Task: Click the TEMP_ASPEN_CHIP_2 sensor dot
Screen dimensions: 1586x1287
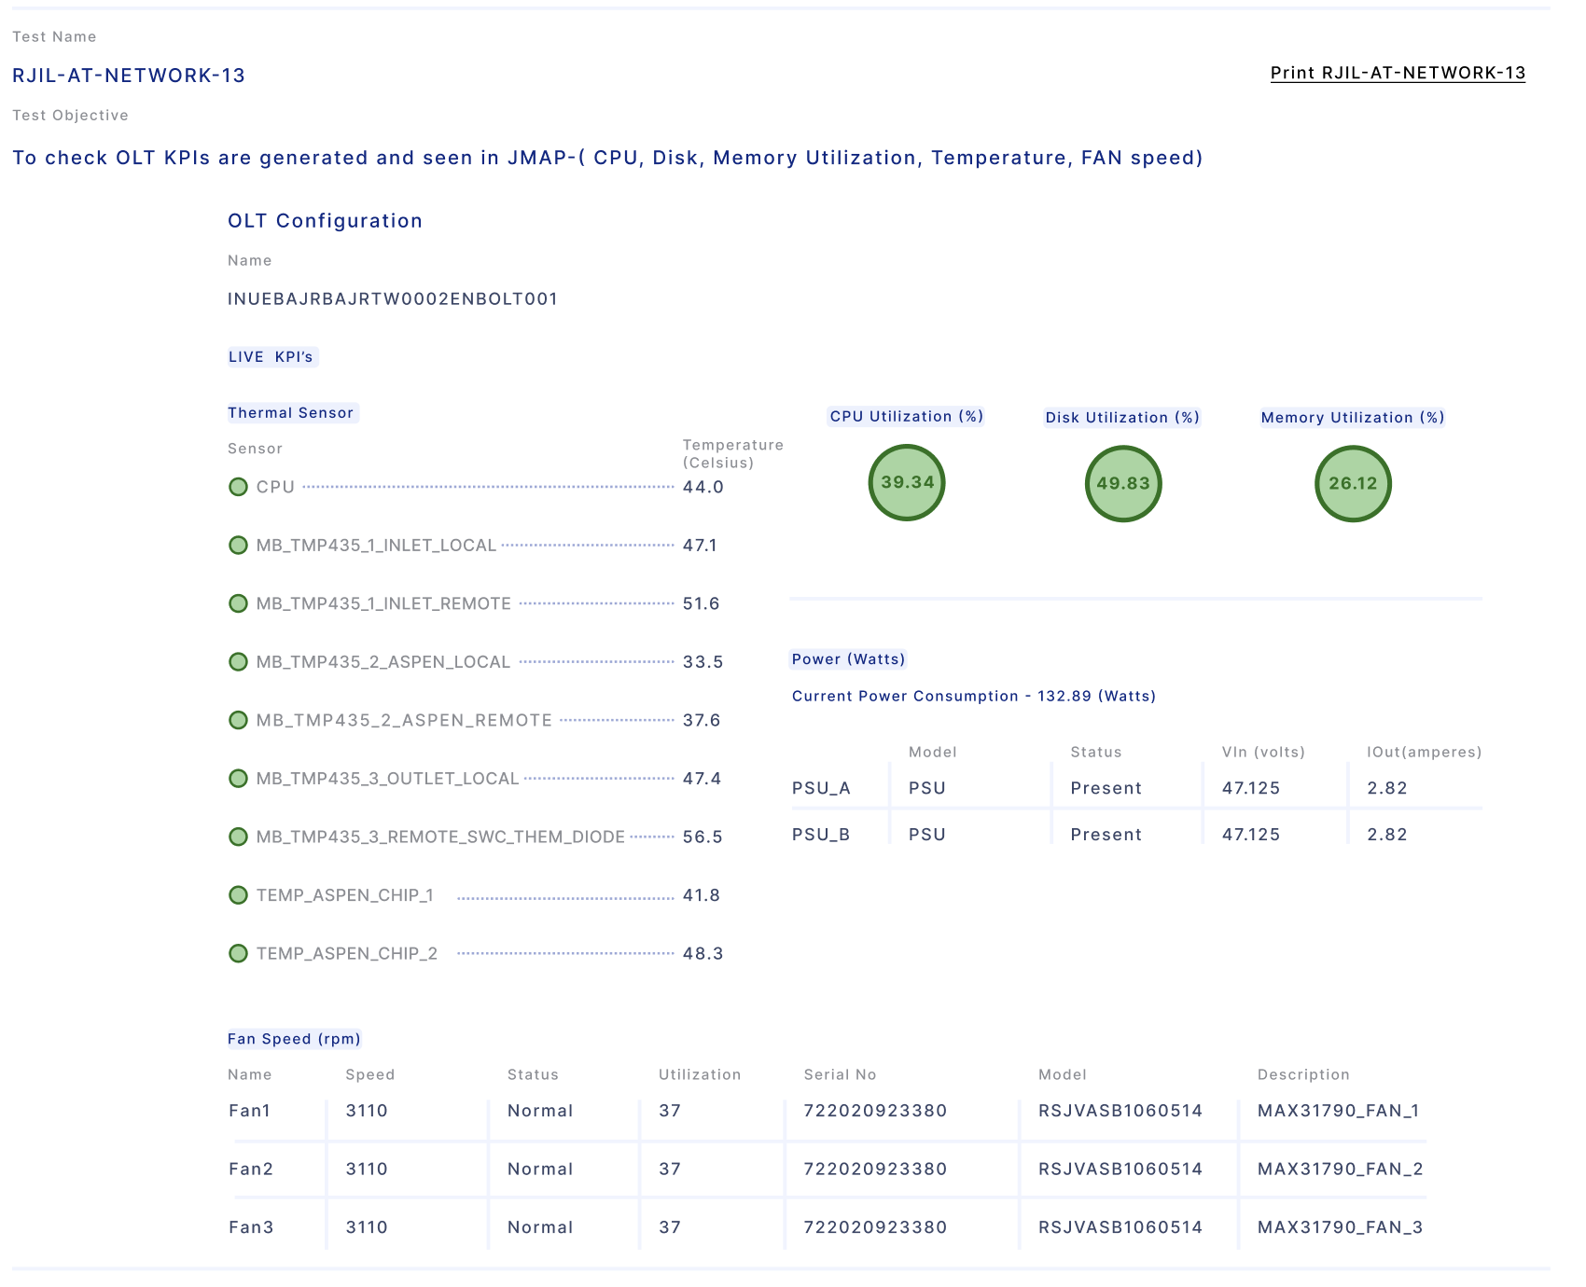Action: [x=239, y=953]
